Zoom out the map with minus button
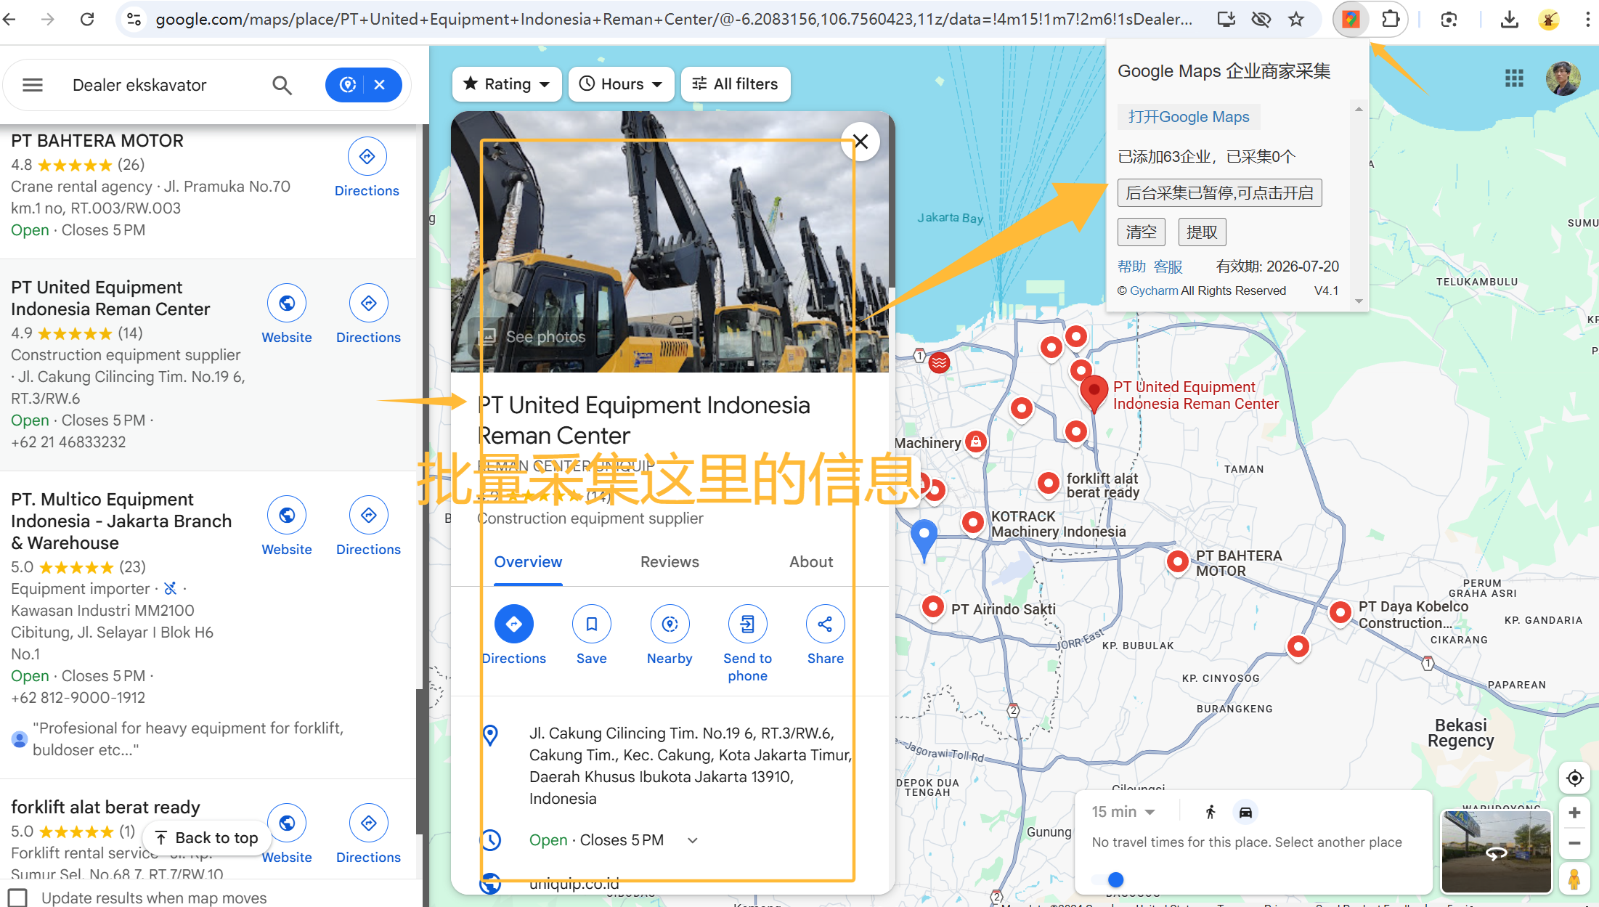Image resolution: width=1599 pixels, height=907 pixels. (x=1574, y=843)
